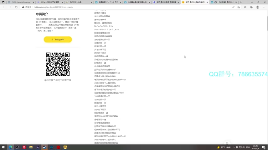
Task: Click the 专辑简介 heading
Action: tap(42, 14)
